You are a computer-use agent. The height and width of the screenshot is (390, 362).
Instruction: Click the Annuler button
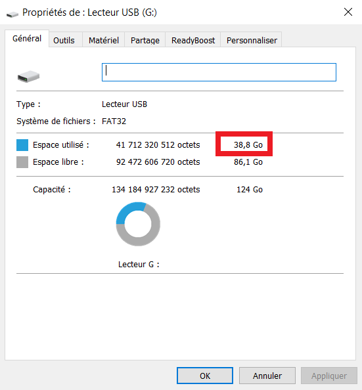click(x=267, y=376)
